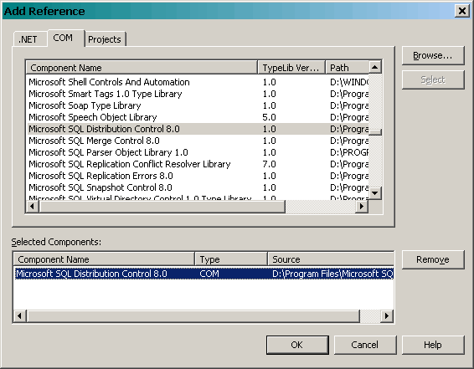The width and height of the screenshot is (474, 369).
Task: Select Microsoft SQL Snapshot Control 8.0
Action: 198,187
